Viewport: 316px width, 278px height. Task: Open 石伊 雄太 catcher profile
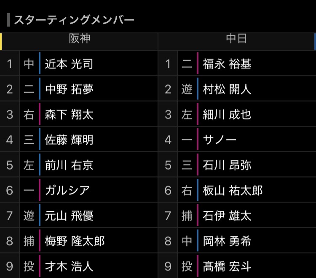(227, 216)
